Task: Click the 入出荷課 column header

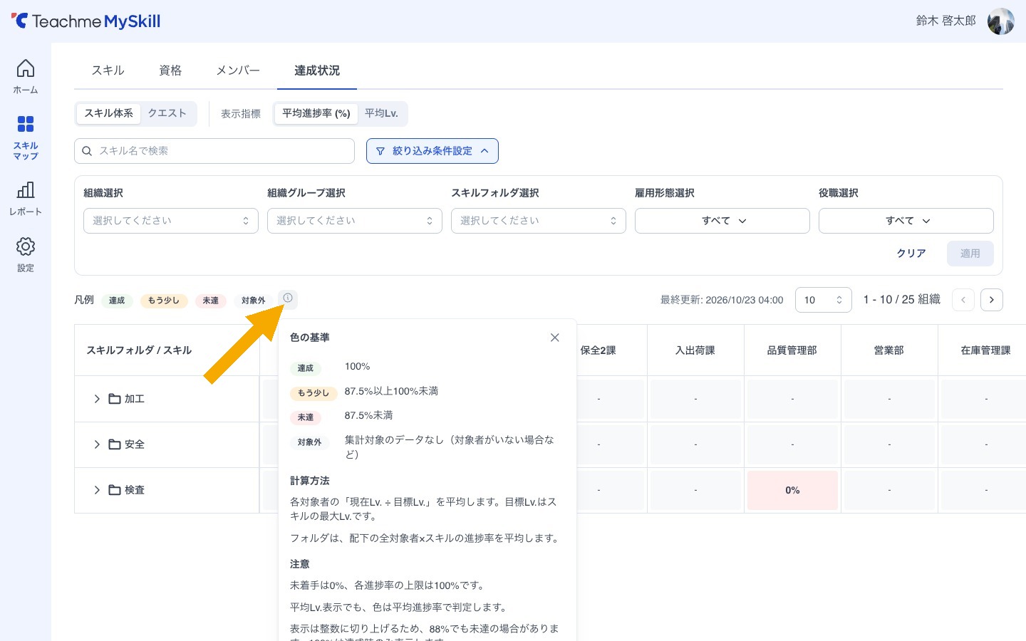Action: [x=695, y=350]
